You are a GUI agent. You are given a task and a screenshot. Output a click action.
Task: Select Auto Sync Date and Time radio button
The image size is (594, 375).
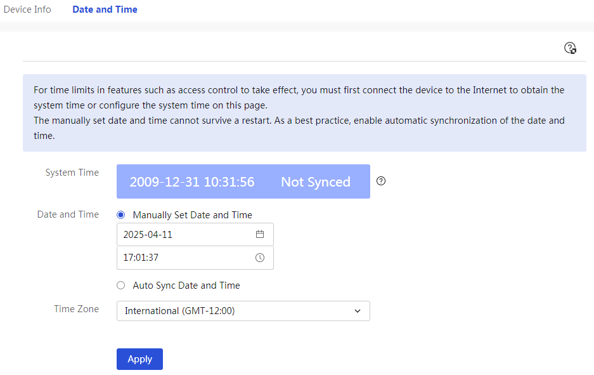point(121,285)
